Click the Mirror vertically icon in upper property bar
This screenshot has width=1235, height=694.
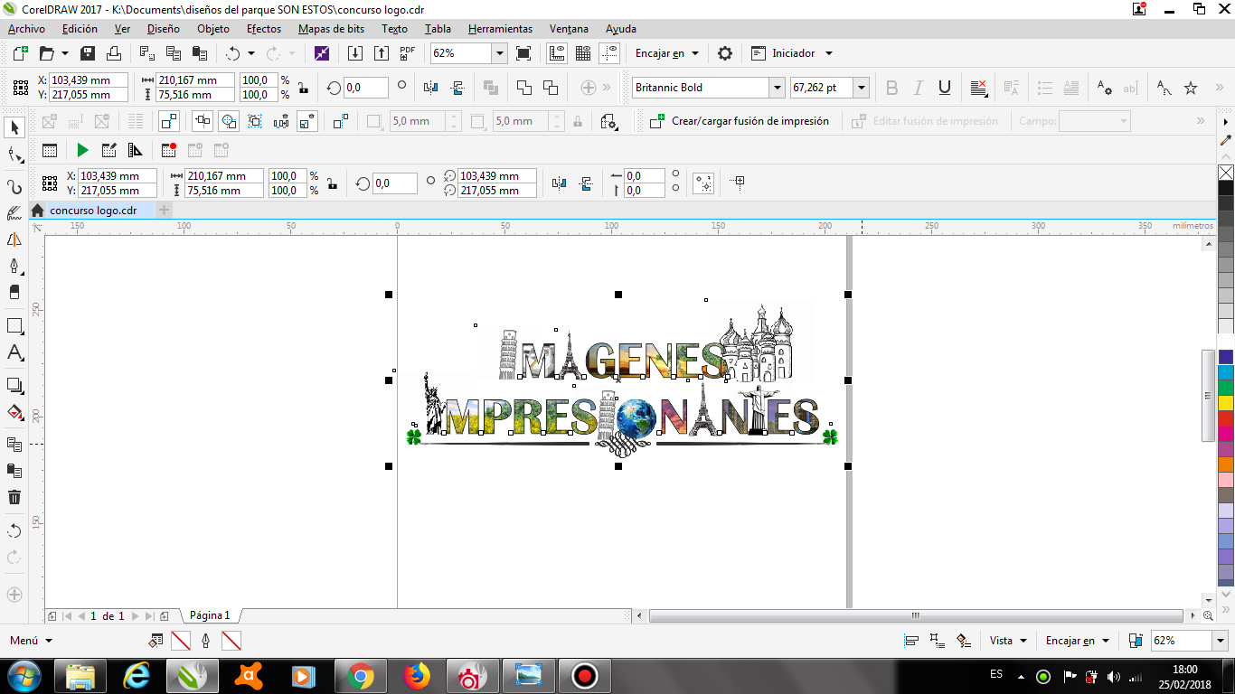[457, 88]
